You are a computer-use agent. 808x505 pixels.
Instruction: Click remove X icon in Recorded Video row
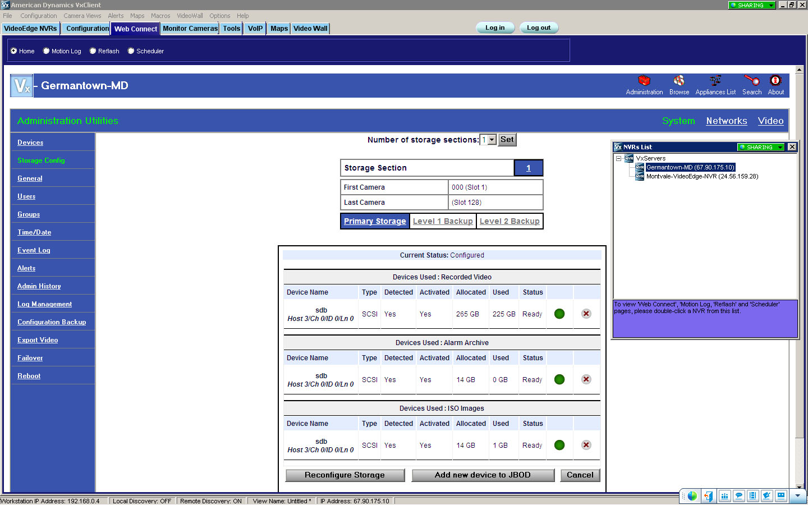[586, 314]
